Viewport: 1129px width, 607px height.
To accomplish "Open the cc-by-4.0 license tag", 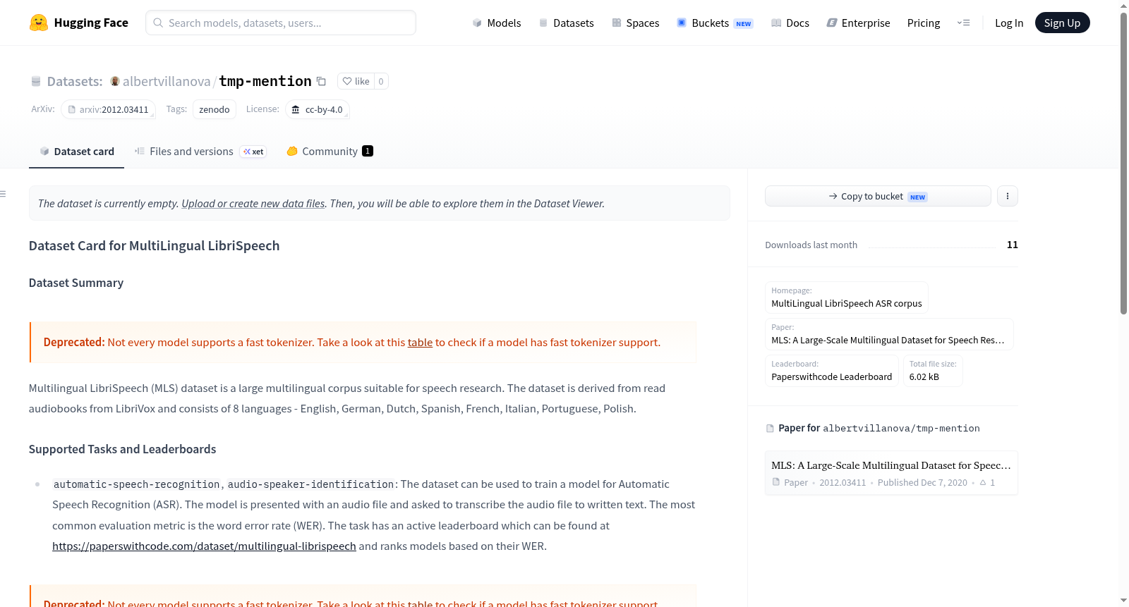I will point(318,110).
